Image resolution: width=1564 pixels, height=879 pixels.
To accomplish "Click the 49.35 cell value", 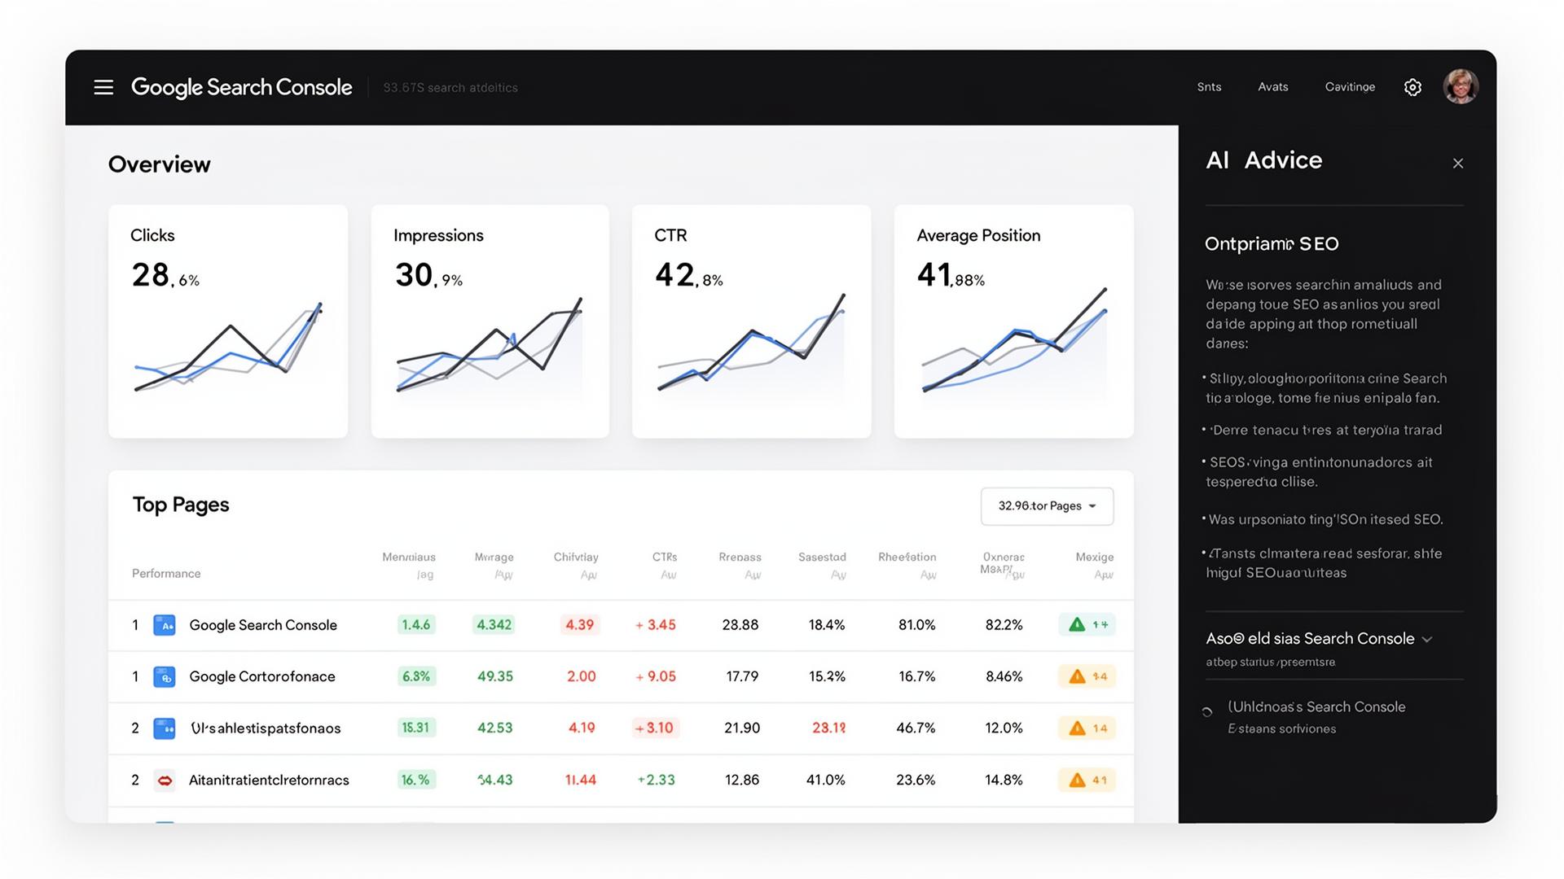I will pos(495,676).
